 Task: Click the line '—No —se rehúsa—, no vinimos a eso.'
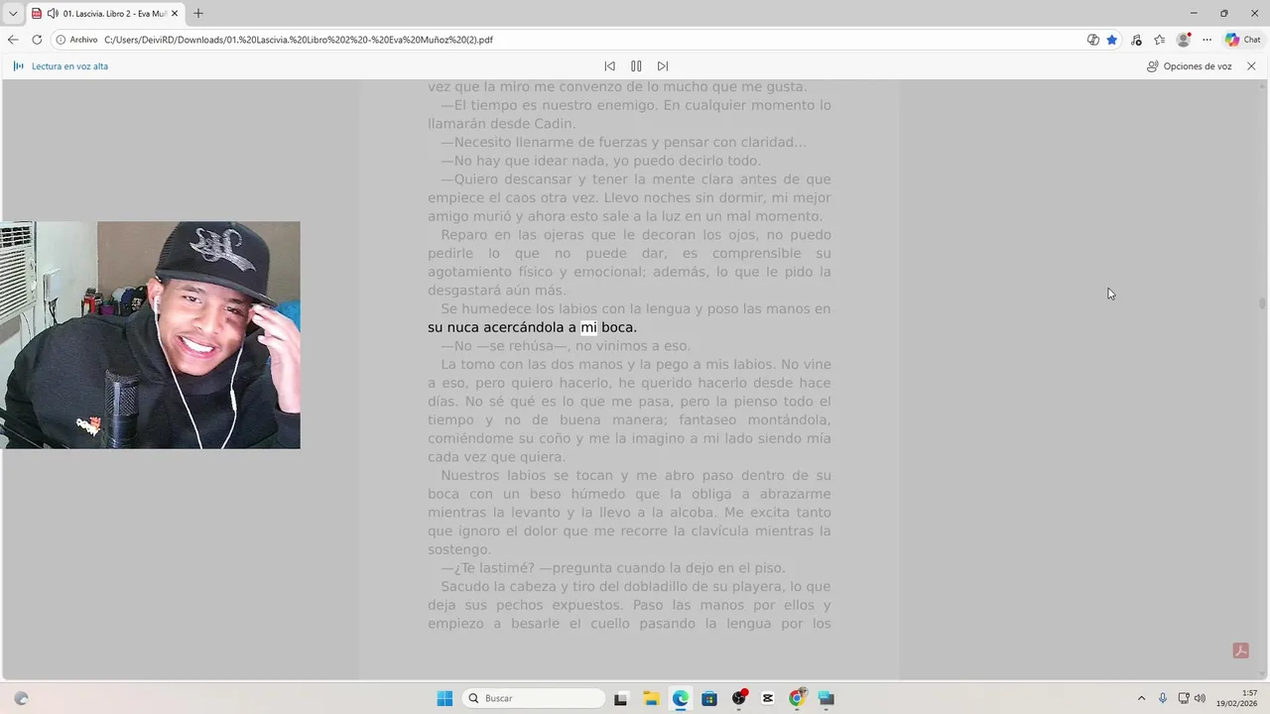tap(566, 346)
